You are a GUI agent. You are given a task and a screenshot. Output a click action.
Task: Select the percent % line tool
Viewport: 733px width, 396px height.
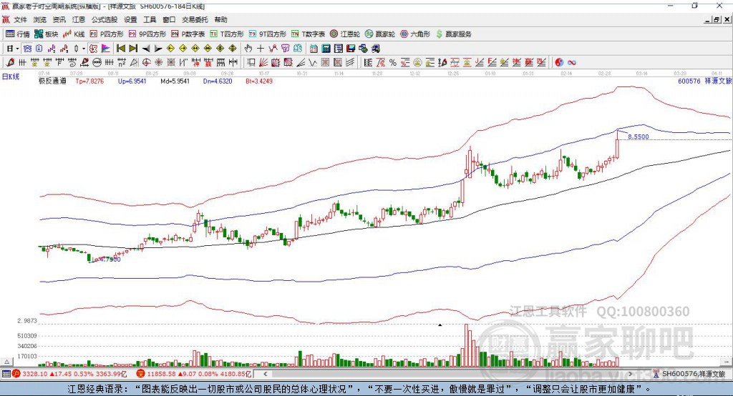click(x=393, y=62)
